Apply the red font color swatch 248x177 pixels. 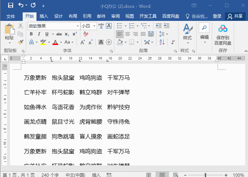55,42
